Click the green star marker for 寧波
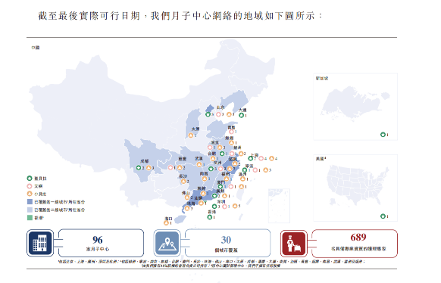The height and width of the screenshot is (283, 441). coord(245,170)
